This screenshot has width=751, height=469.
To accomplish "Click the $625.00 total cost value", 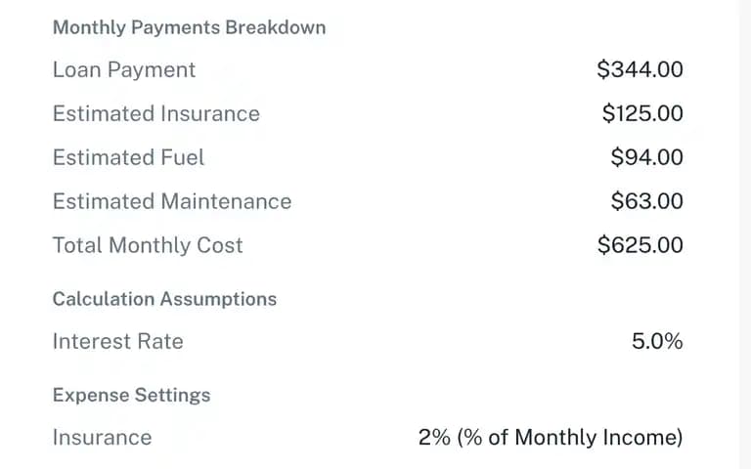I will tap(640, 245).
